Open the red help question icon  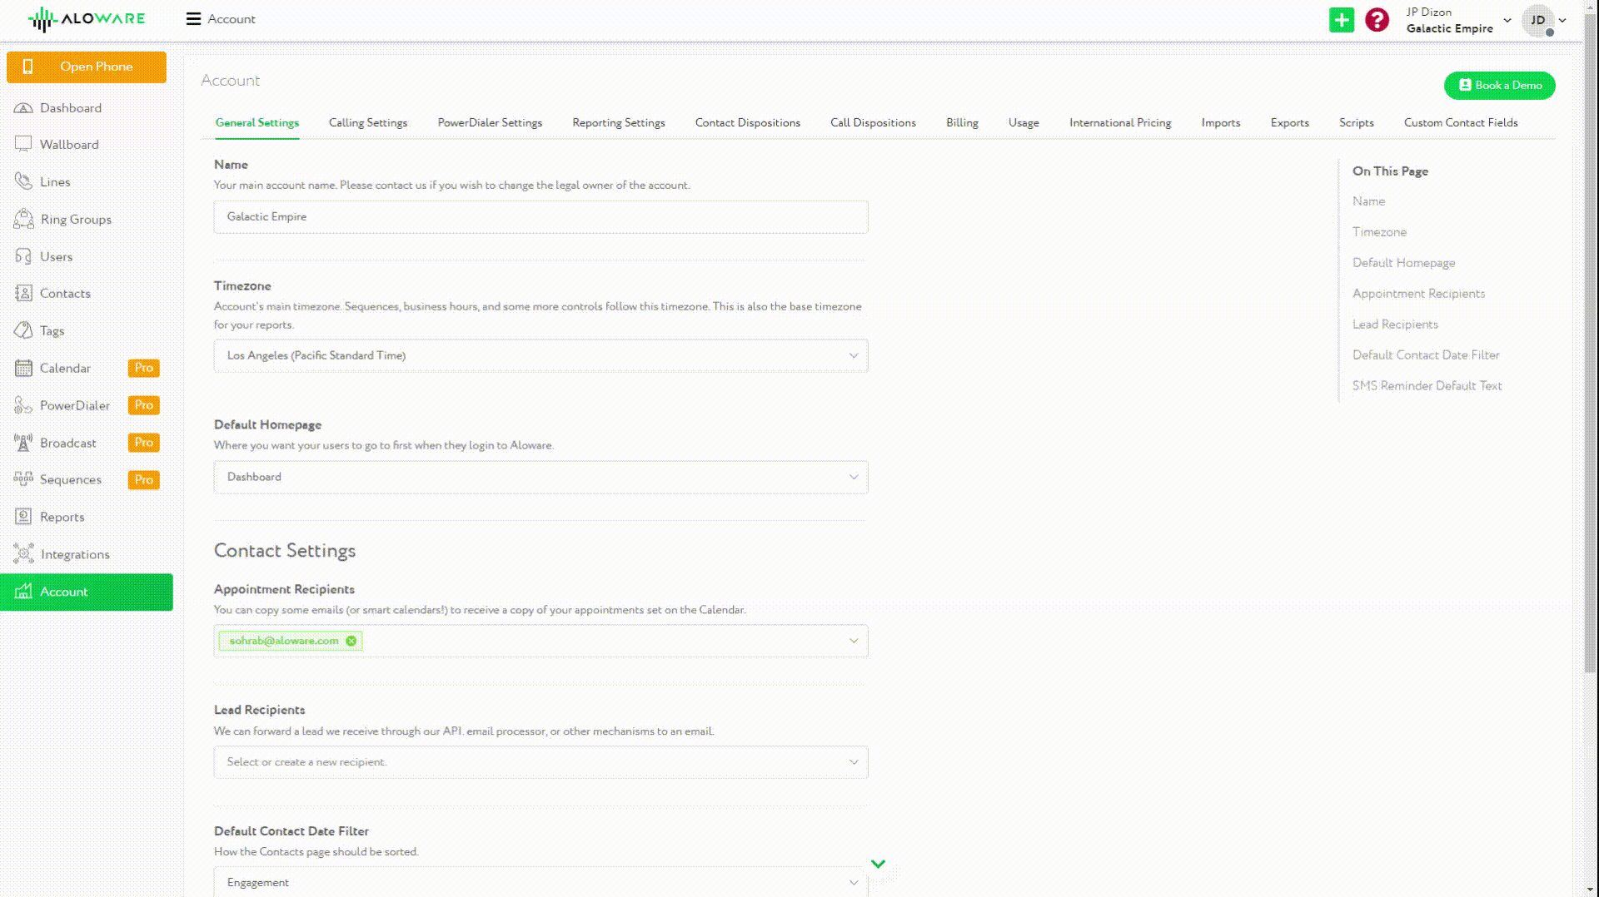(x=1377, y=20)
